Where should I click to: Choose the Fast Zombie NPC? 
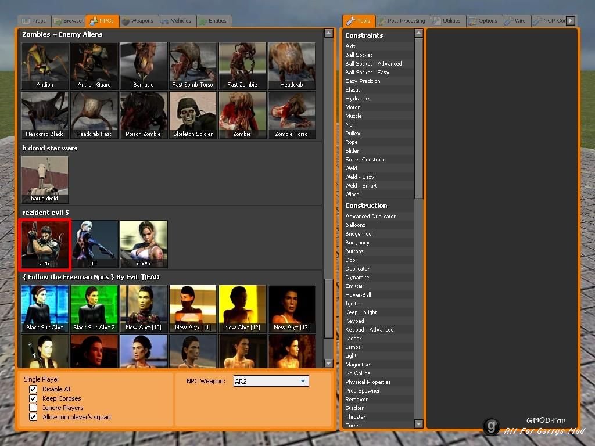242,66
